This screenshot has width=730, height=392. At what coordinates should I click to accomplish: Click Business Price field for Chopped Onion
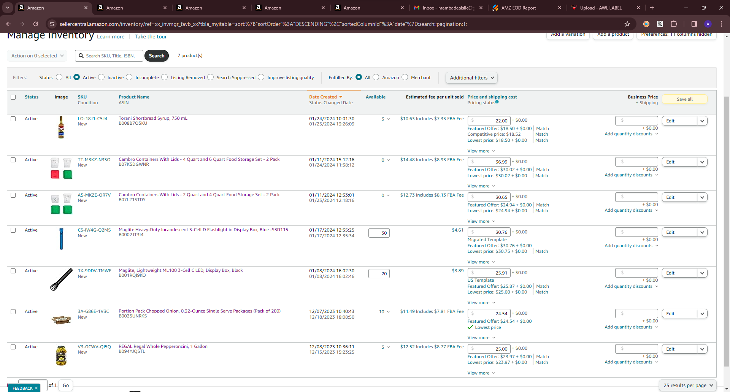click(x=636, y=314)
